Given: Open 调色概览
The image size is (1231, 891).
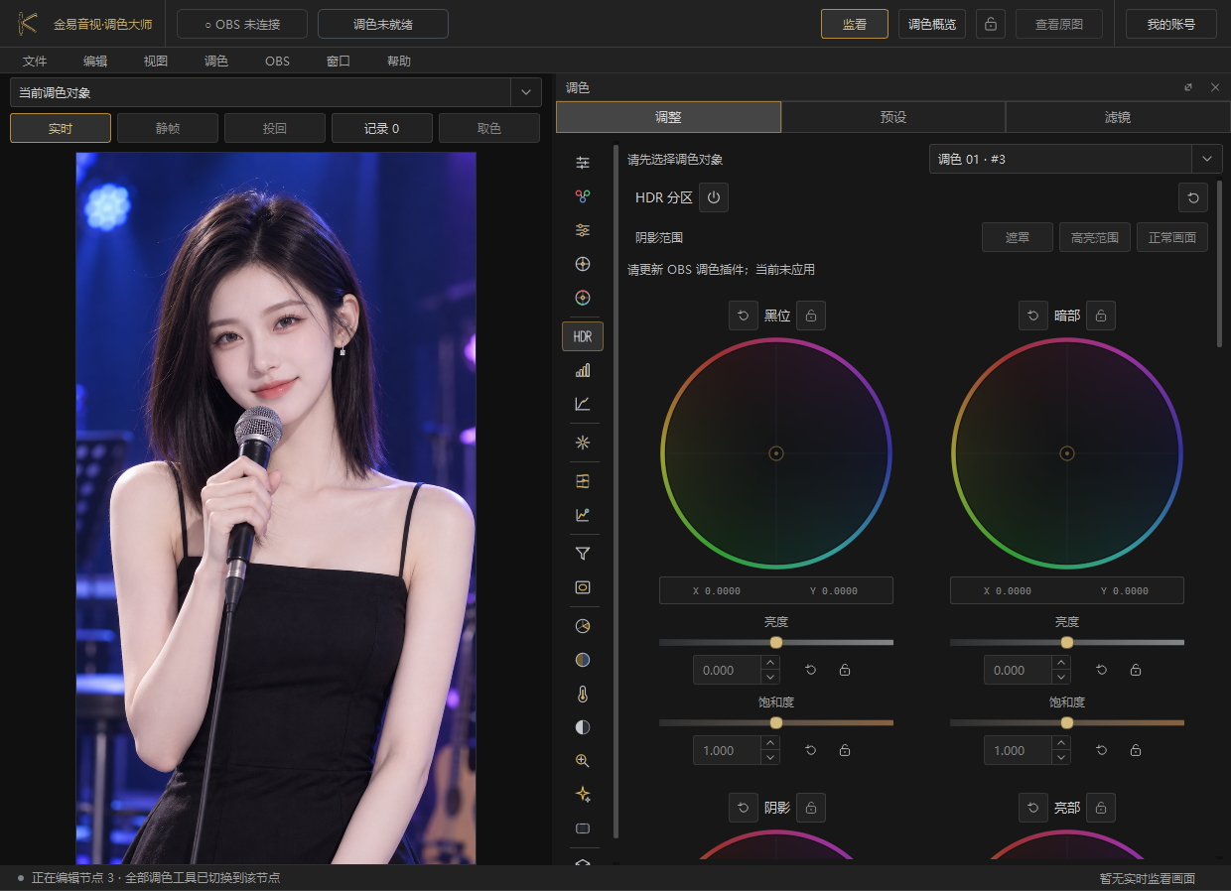Looking at the screenshot, I should [932, 24].
